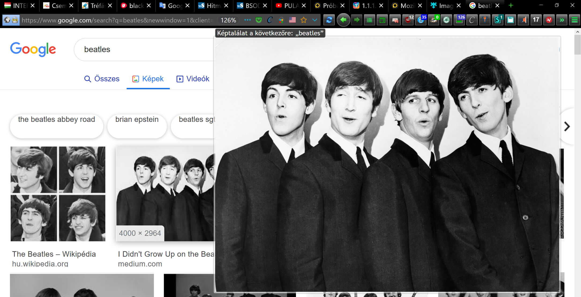The height and width of the screenshot is (297, 581).
Task: Open the orange key password extension
Action: click(485, 20)
